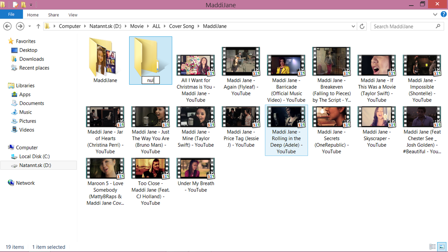448x252 pixels.
Task: Select Breakeven by The Script video
Action: click(331, 75)
